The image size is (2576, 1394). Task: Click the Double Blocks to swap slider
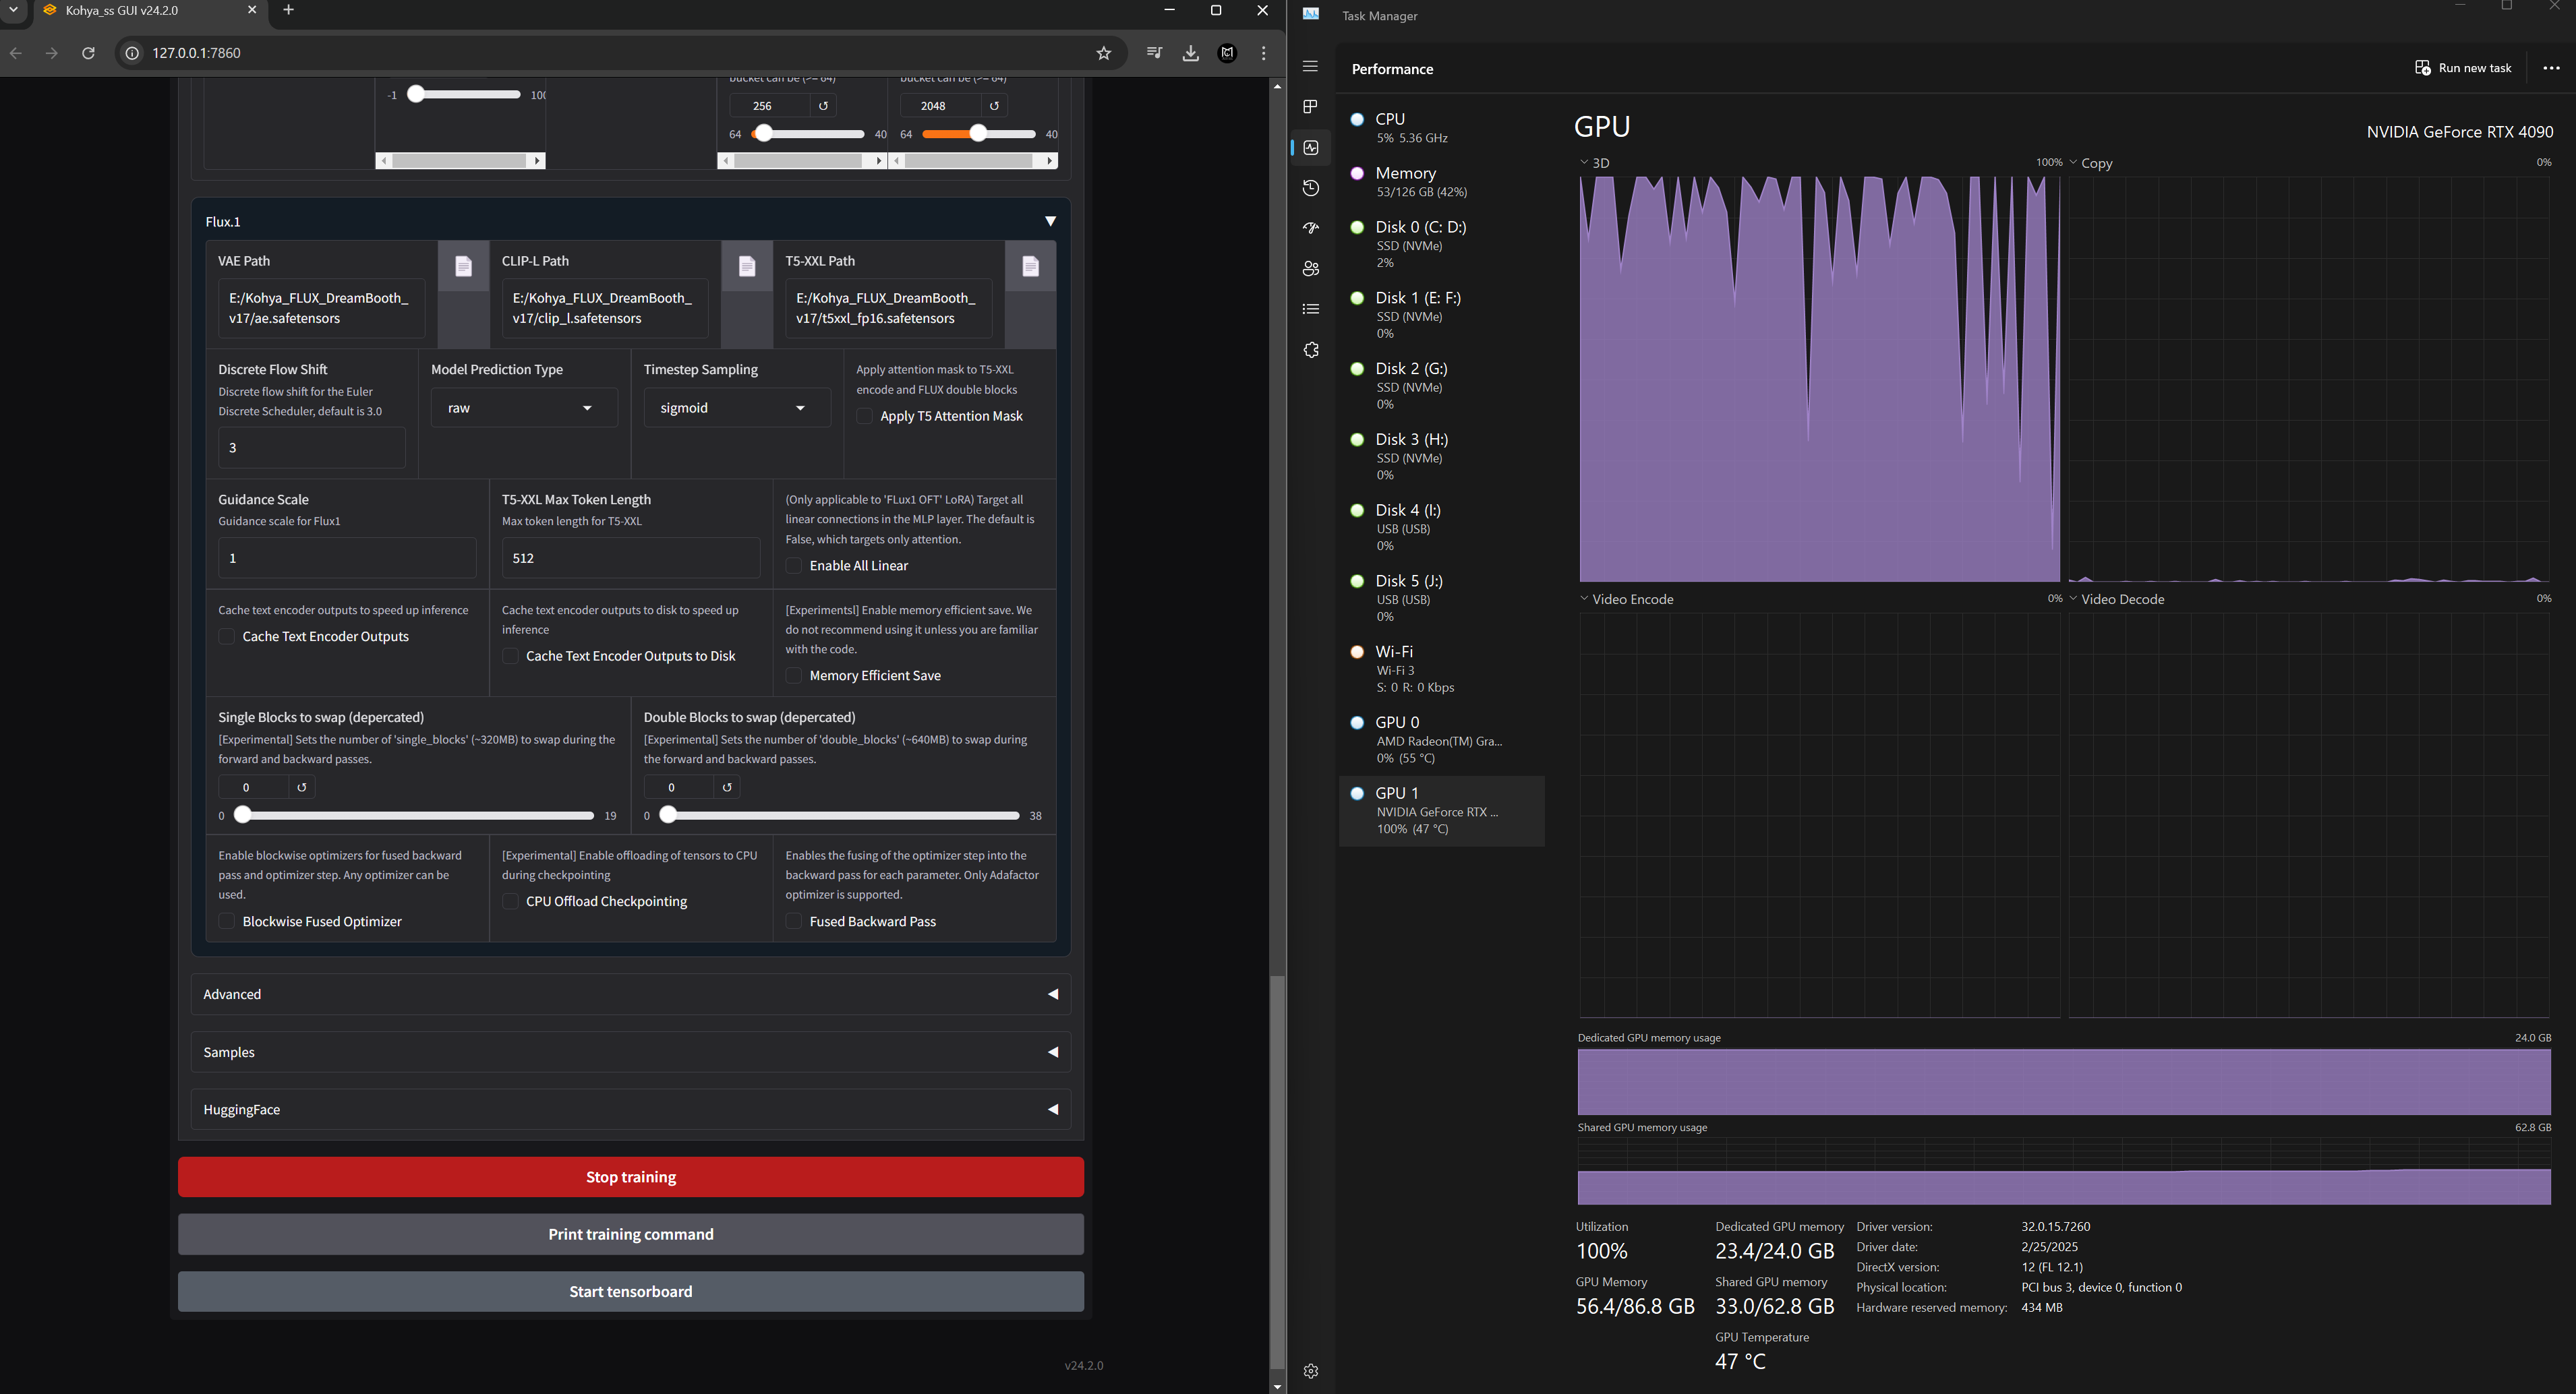tap(842, 816)
